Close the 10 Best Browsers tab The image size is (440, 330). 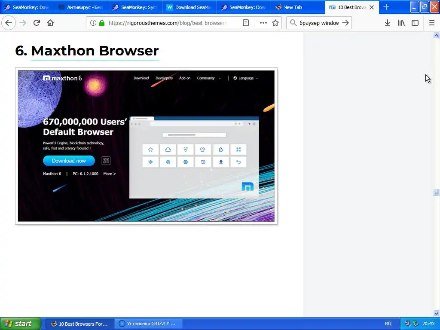(372, 7)
